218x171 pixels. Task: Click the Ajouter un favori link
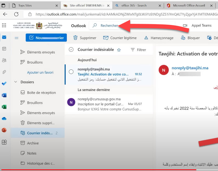click(x=40, y=72)
